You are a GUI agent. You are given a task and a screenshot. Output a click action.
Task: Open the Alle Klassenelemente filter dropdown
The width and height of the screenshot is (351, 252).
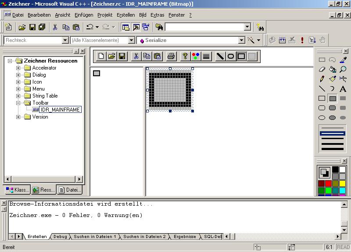[132, 40]
